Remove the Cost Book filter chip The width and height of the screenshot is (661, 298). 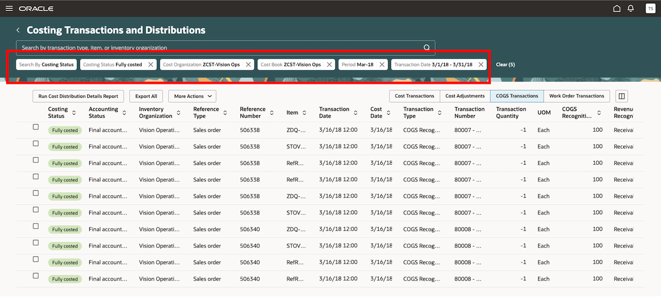click(x=329, y=65)
